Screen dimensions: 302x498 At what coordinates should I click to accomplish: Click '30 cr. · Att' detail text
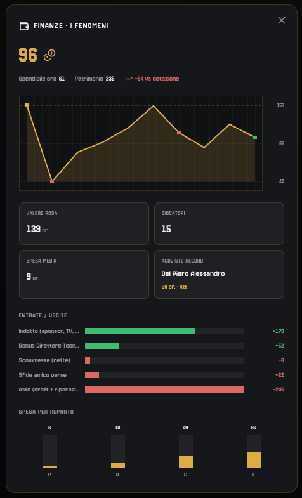click(x=174, y=287)
